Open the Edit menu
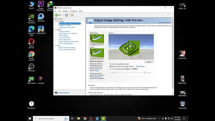 [x=59, y=11]
